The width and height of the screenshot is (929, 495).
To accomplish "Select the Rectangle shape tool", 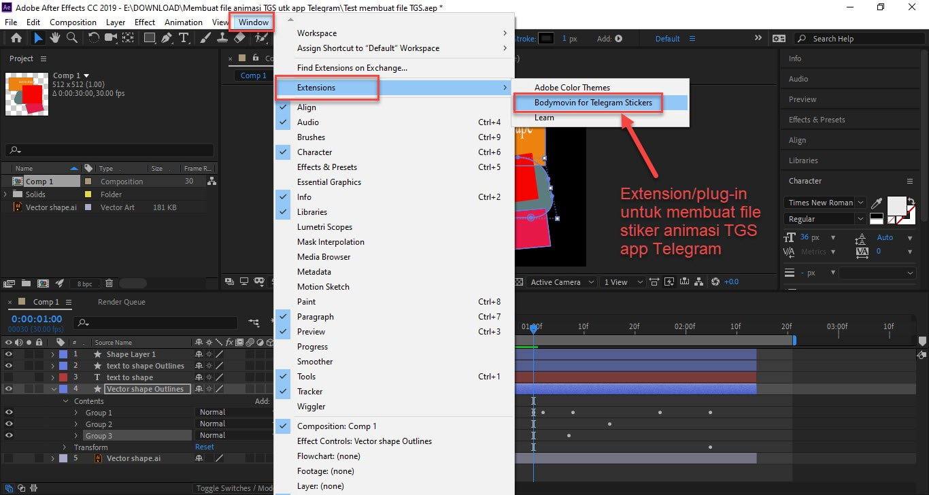I will tap(148, 38).
